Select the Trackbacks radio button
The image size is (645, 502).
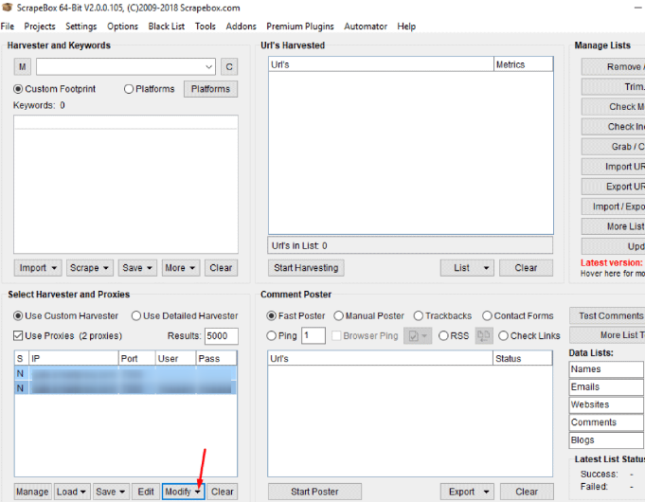(442, 316)
